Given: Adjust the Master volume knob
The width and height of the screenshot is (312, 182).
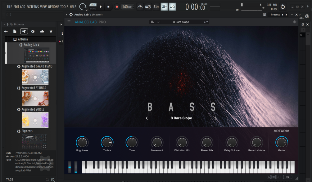Looking at the screenshot, I should pos(282,142).
